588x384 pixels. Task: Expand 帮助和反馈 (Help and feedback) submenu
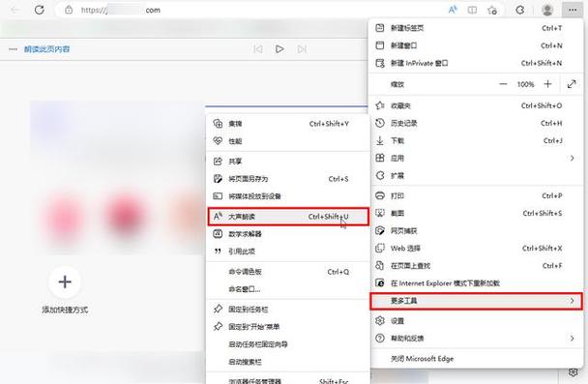[x=476, y=339]
